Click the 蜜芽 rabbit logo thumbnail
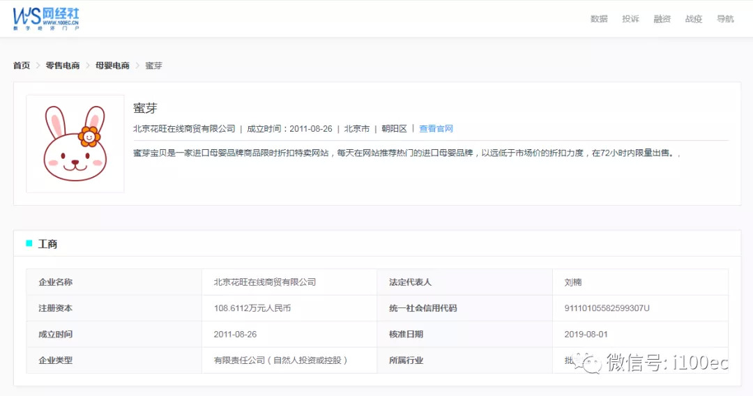The image size is (753, 396). tap(75, 144)
